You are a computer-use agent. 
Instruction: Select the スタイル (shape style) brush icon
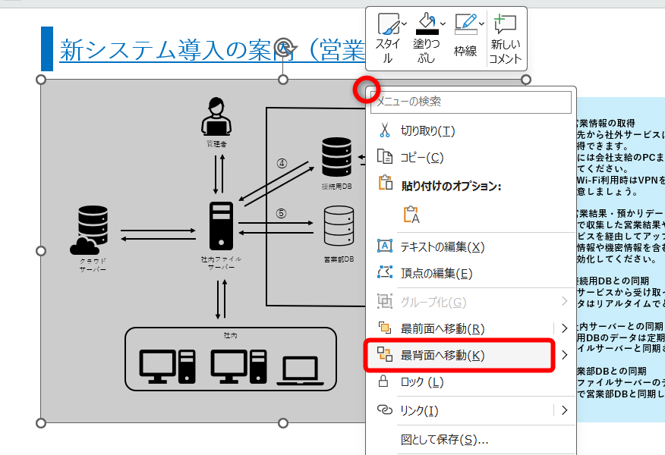tap(386, 24)
